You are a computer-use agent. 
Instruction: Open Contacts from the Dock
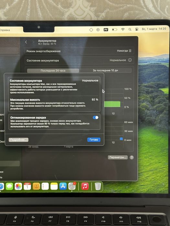pyautogui.click(x=36, y=186)
